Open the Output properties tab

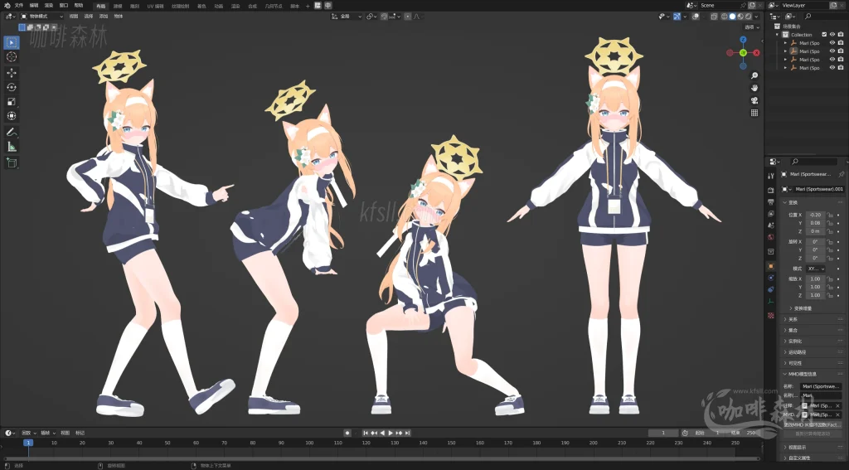click(771, 202)
